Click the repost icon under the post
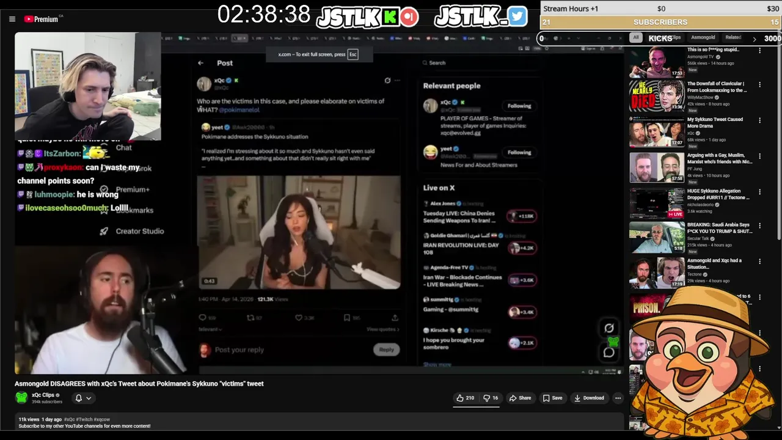The height and width of the screenshot is (440, 782). (250, 318)
